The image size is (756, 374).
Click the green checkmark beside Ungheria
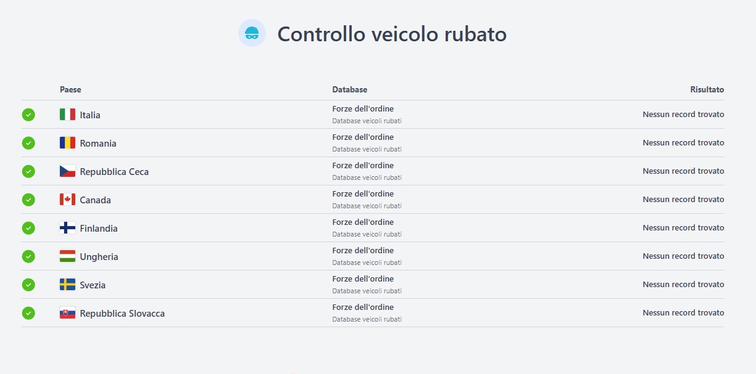coord(28,256)
